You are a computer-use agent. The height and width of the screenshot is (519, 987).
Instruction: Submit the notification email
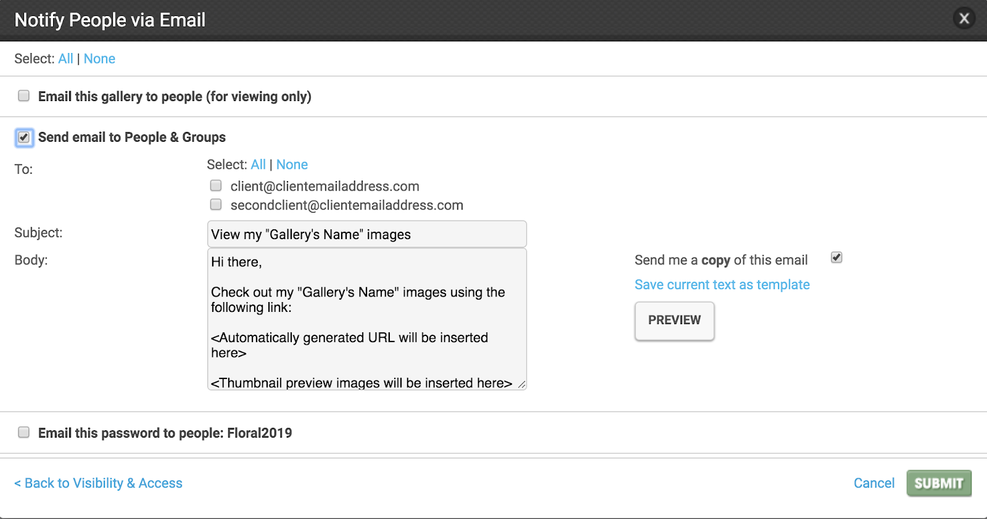point(939,483)
